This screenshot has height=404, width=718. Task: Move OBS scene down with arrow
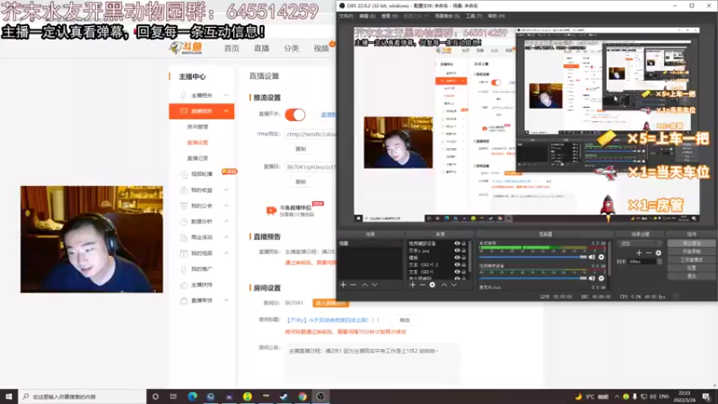[374, 285]
